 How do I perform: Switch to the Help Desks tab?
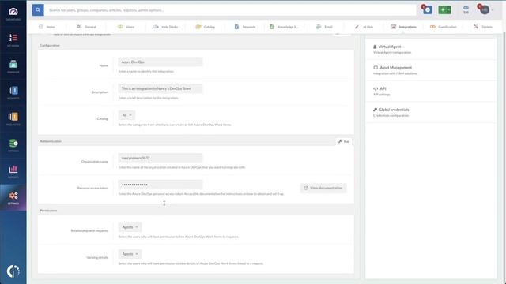pos(165,27)
